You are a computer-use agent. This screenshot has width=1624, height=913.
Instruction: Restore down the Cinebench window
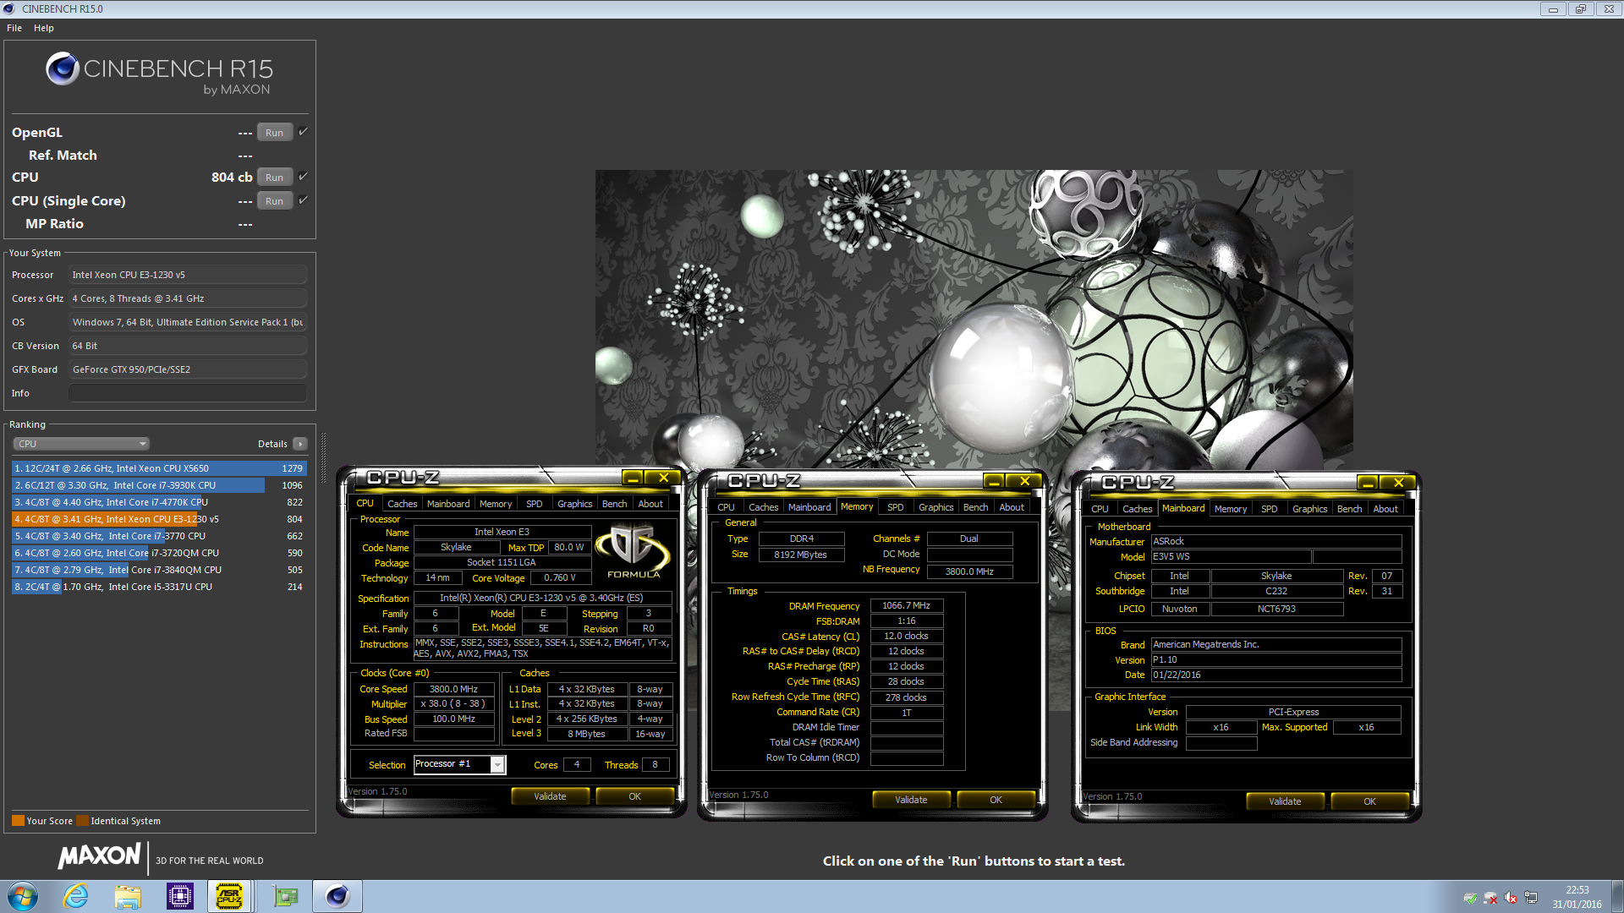1580,9
